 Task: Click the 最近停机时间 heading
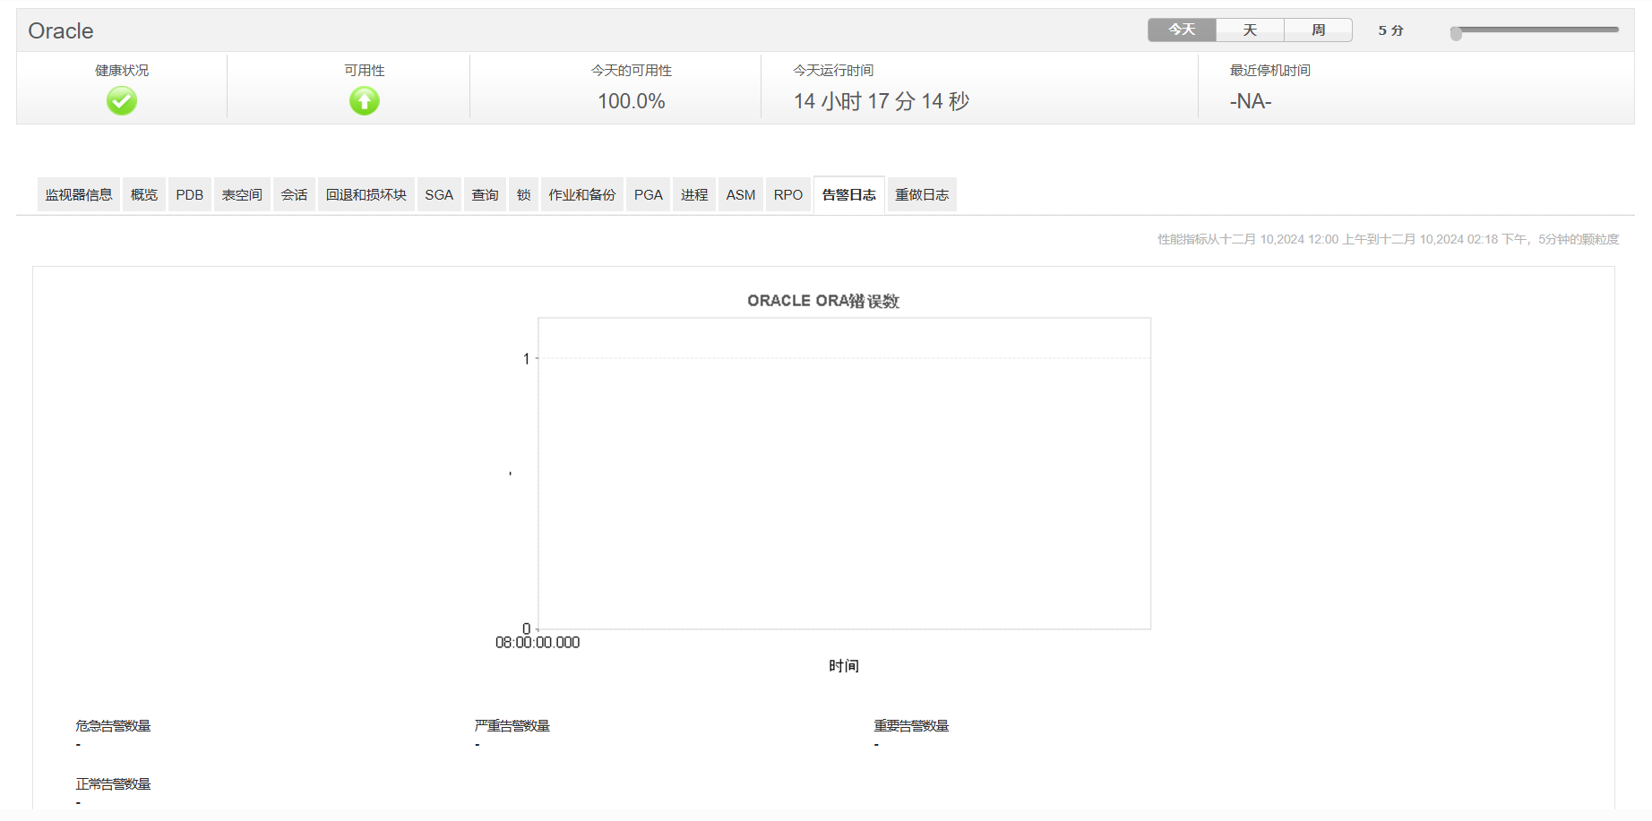tap(1270, 71)
